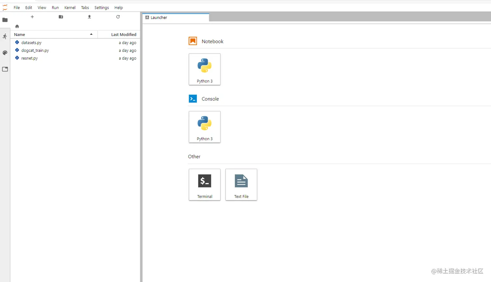
Task: Click the Python icon next to dogcat_train.py
Action: coord(17,50)
